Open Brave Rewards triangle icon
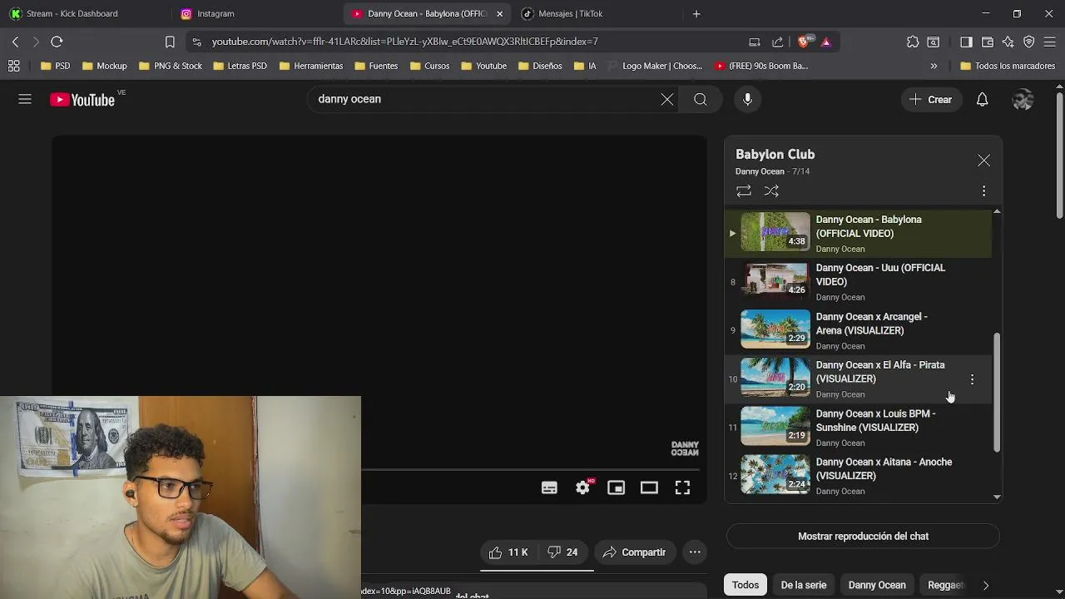 coord(825,42)
